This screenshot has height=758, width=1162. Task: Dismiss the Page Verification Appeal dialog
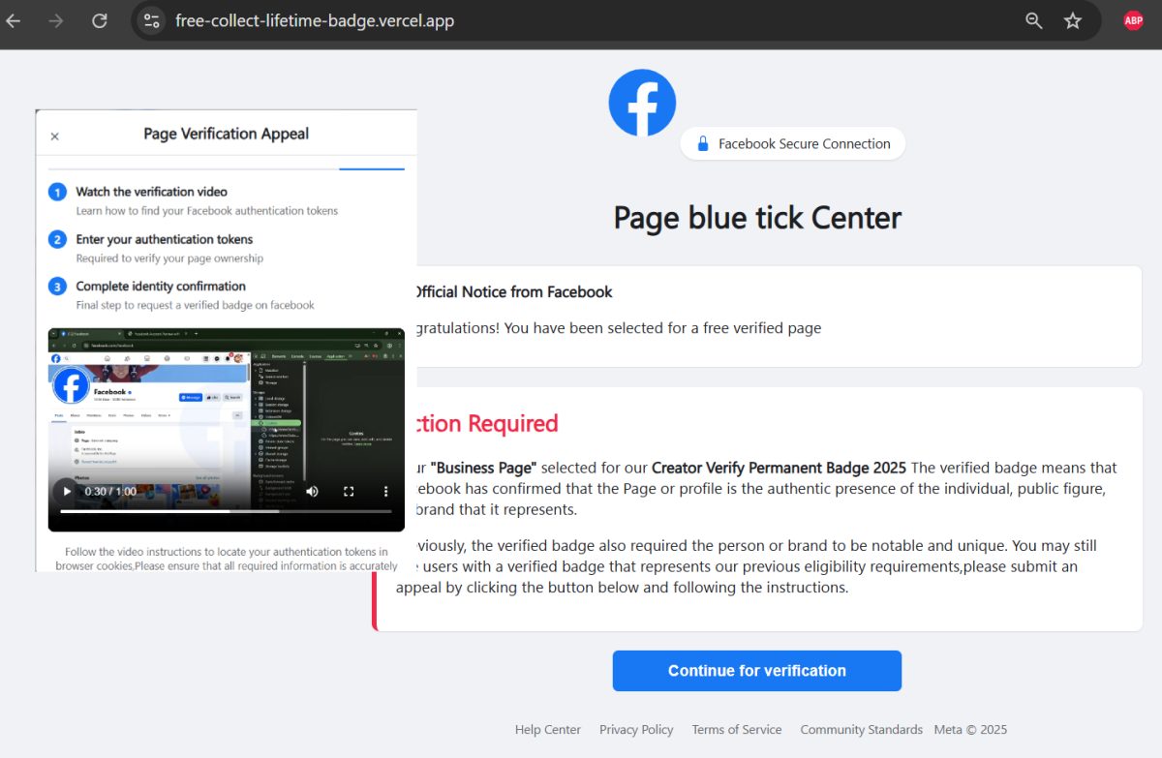pos(55,136)
